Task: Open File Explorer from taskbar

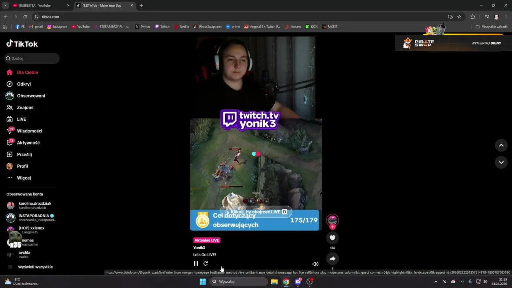Action: pyautogui.click(x=274, y=282)
